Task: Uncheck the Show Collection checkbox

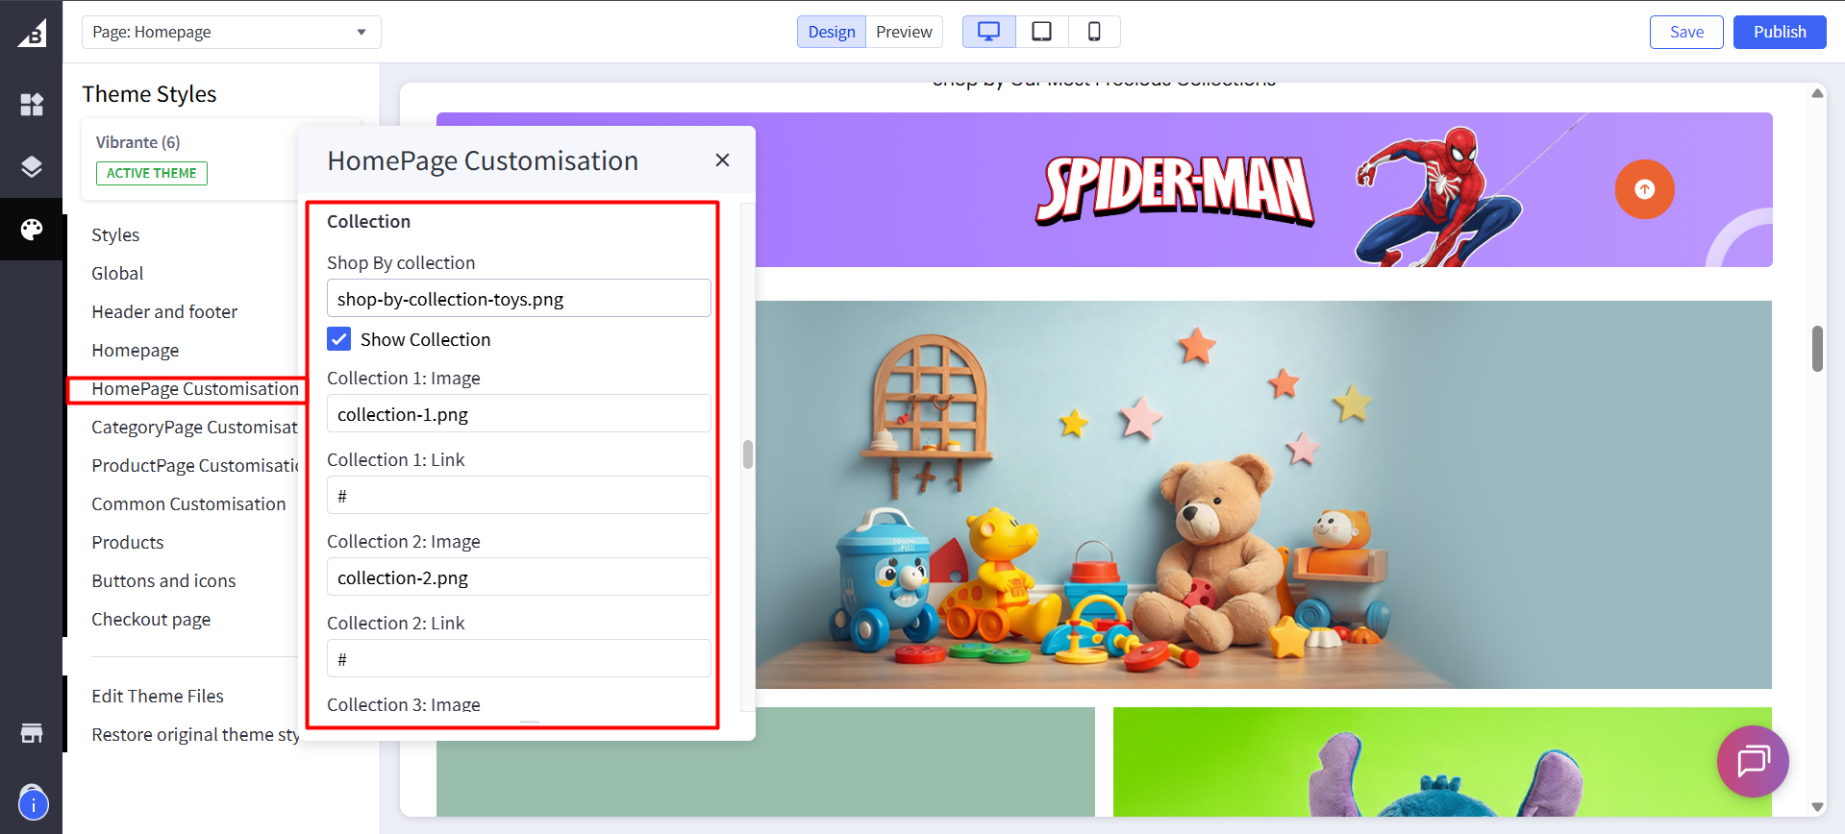Action: click(x=339, y=339)
